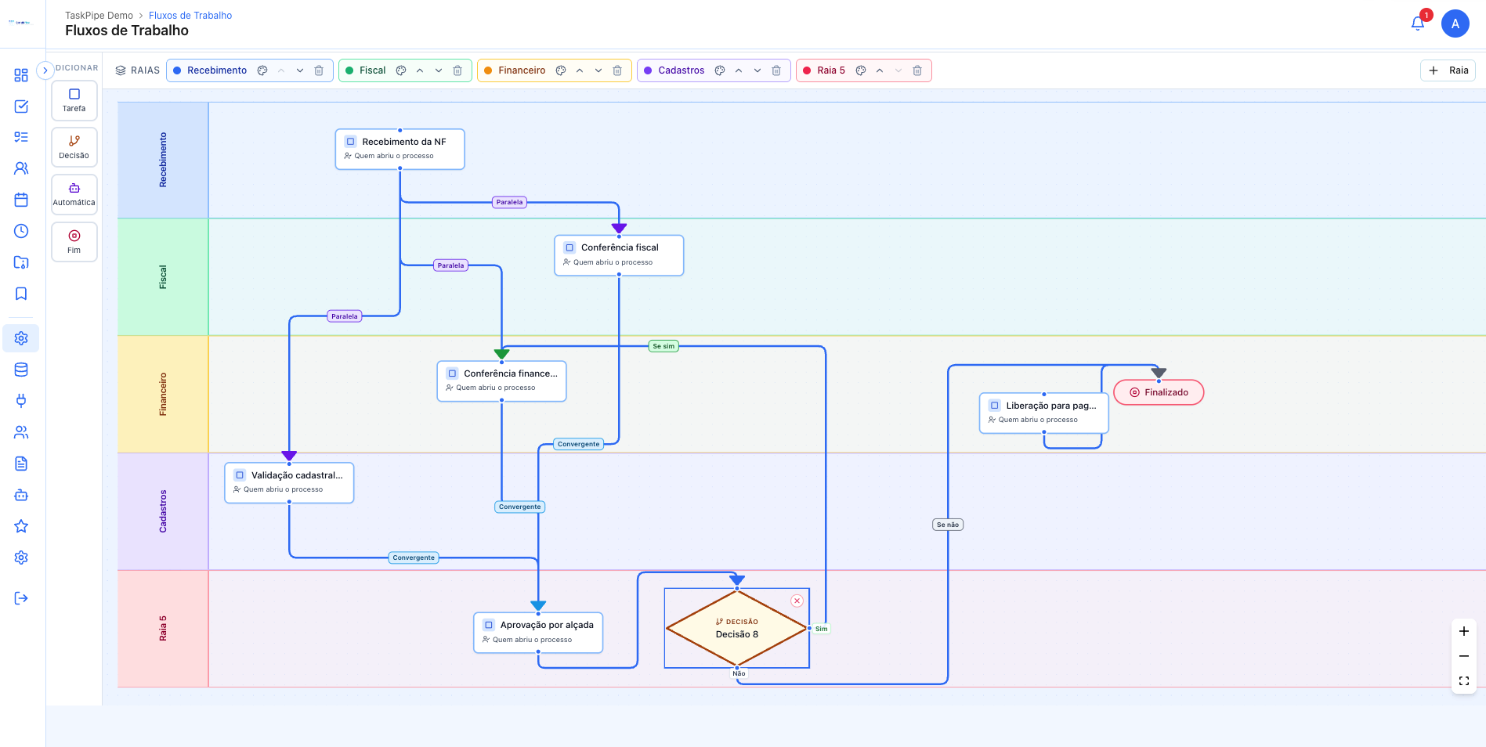Move Raia 5 lane up

tap(880, 70)
